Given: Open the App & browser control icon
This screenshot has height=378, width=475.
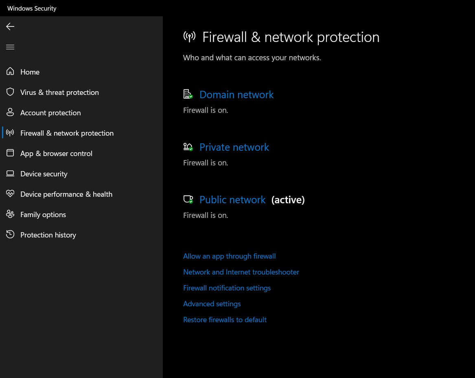Looking at the screenshot, I should (10, 153).
